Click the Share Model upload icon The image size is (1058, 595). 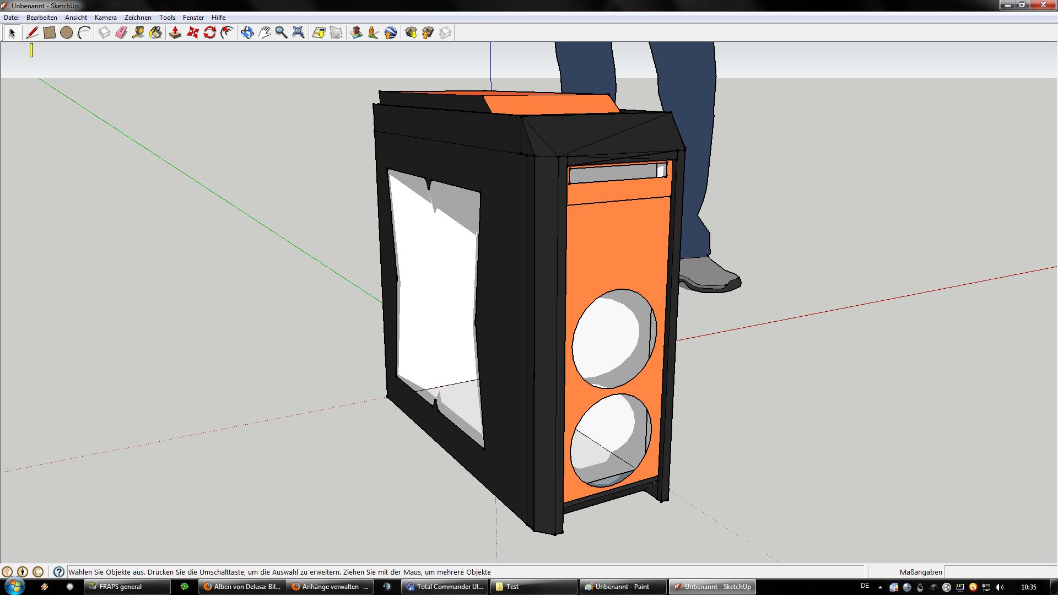click(x=428, y=33)
